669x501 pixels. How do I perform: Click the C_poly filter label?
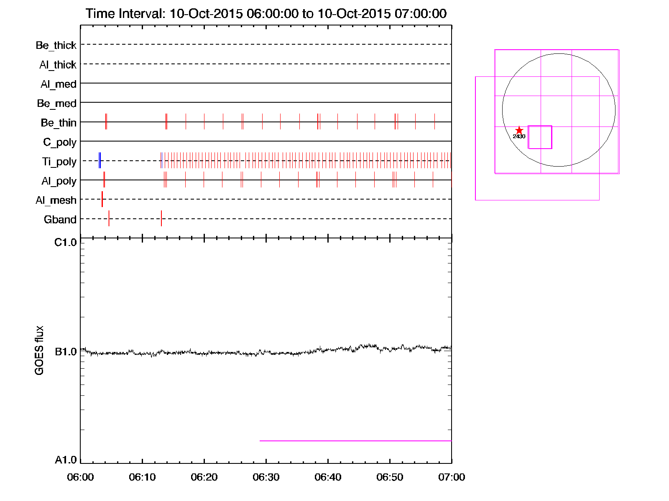pos(60,142)
